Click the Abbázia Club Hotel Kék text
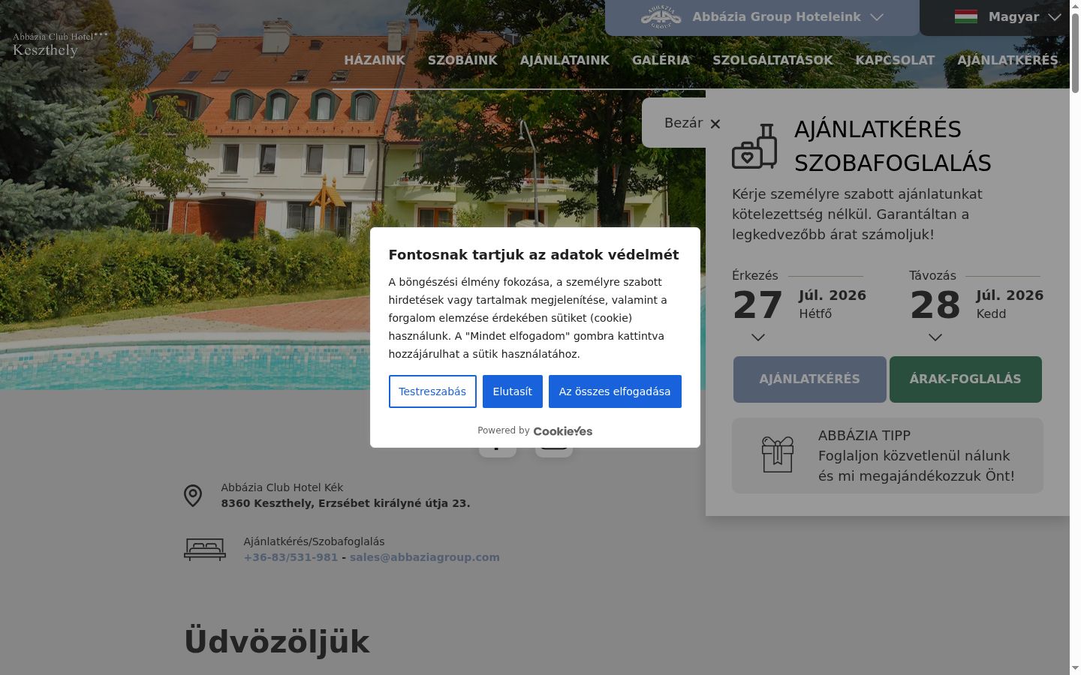This screenshot has height=675, width=1081. 282,487
